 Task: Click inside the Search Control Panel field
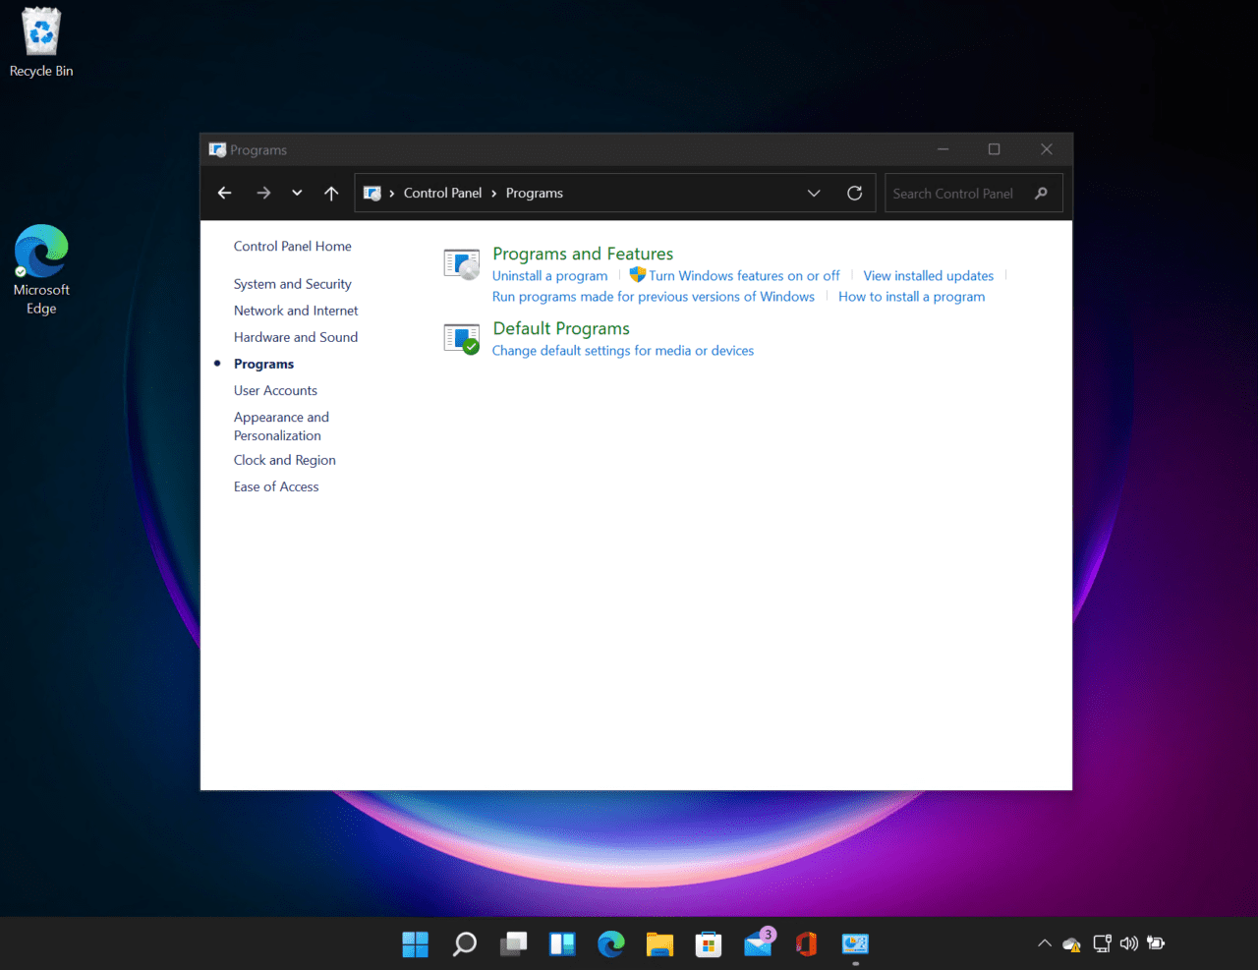click(x=953, y=193)
